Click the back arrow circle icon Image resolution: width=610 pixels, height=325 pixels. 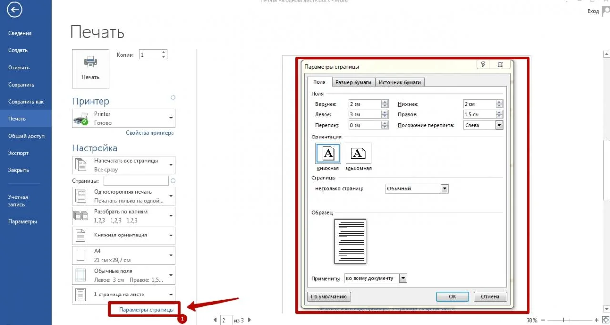tap(15, 9)
